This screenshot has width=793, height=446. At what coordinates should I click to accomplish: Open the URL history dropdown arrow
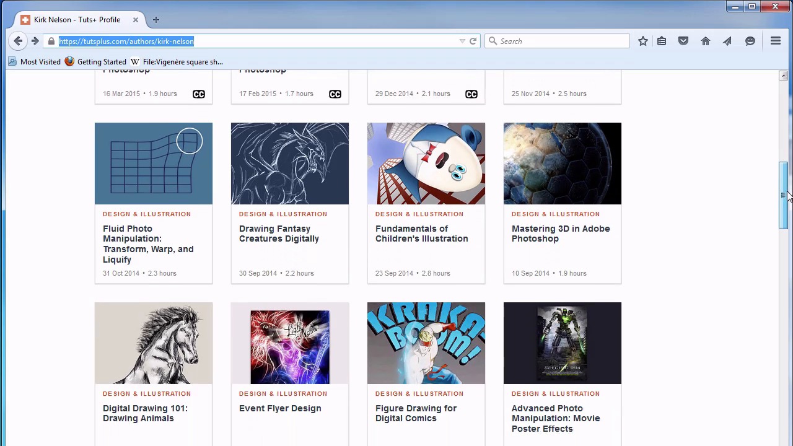tap(462, 41)
